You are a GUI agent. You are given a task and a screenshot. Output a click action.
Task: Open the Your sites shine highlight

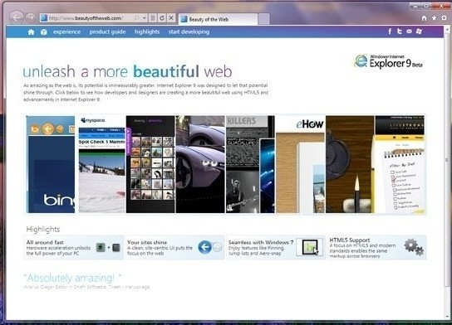pos(174,248)
